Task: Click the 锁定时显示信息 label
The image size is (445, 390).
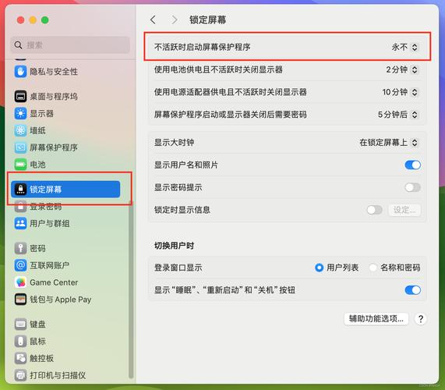Action: [182, 210]
